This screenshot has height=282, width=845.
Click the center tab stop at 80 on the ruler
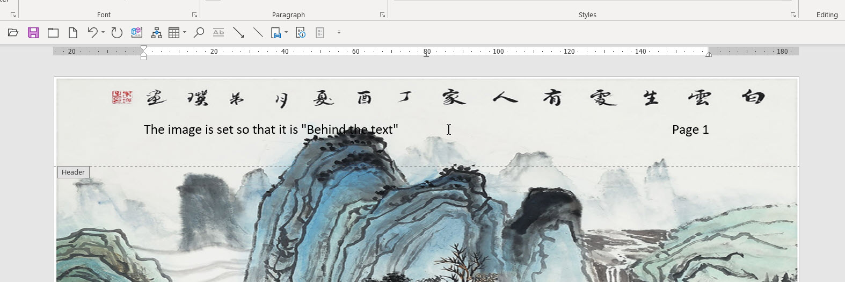(426, 54)
